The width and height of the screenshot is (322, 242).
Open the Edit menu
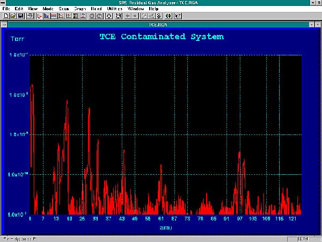[x=19, y=9]
